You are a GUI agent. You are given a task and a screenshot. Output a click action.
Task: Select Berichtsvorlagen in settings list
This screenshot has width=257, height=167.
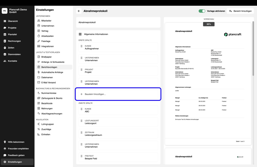coord(54,67)
